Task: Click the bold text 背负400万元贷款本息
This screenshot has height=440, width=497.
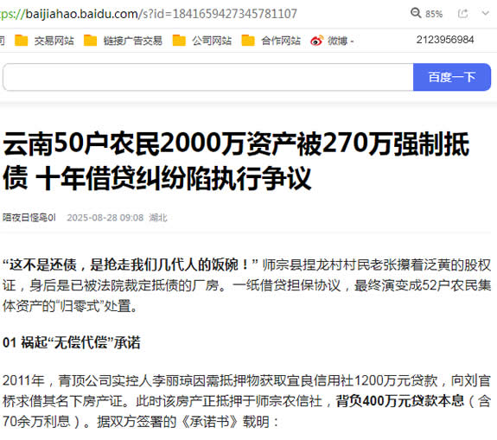Action: (x=400, y=401)
